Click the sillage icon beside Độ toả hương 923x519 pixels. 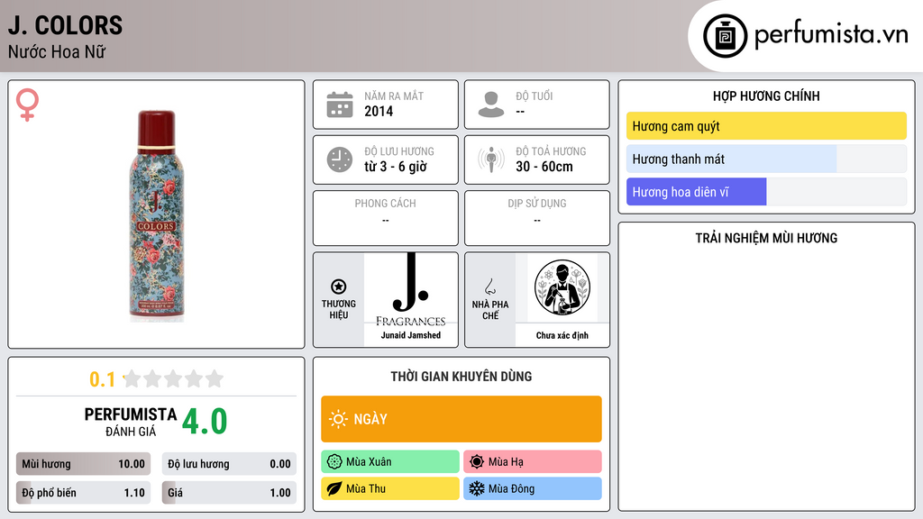[491, 159]
